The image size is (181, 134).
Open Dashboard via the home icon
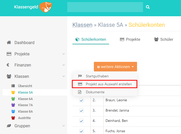coord(9,43)
